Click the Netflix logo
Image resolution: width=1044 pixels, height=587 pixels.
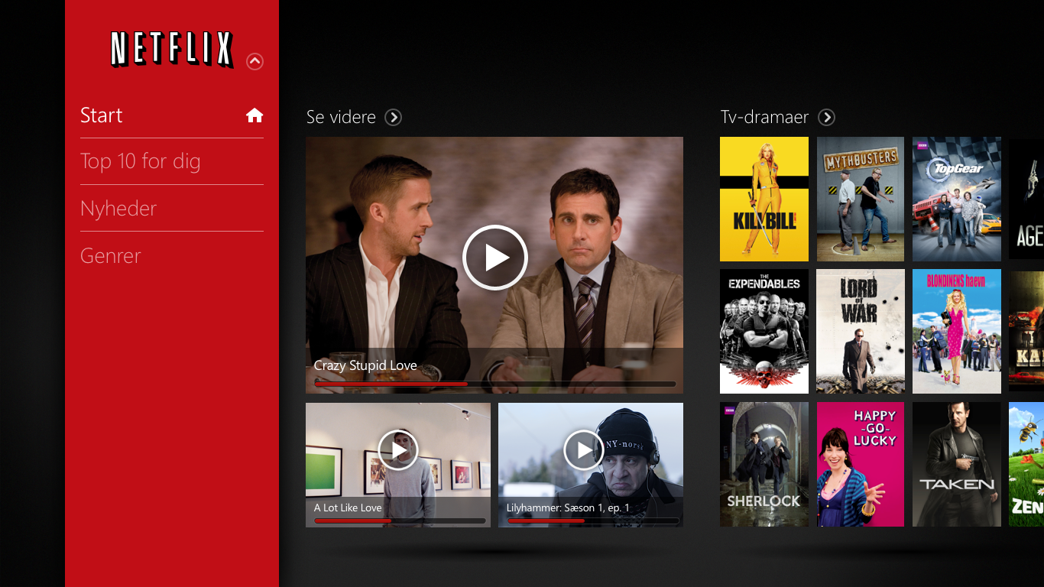click(x=172, y=50)
